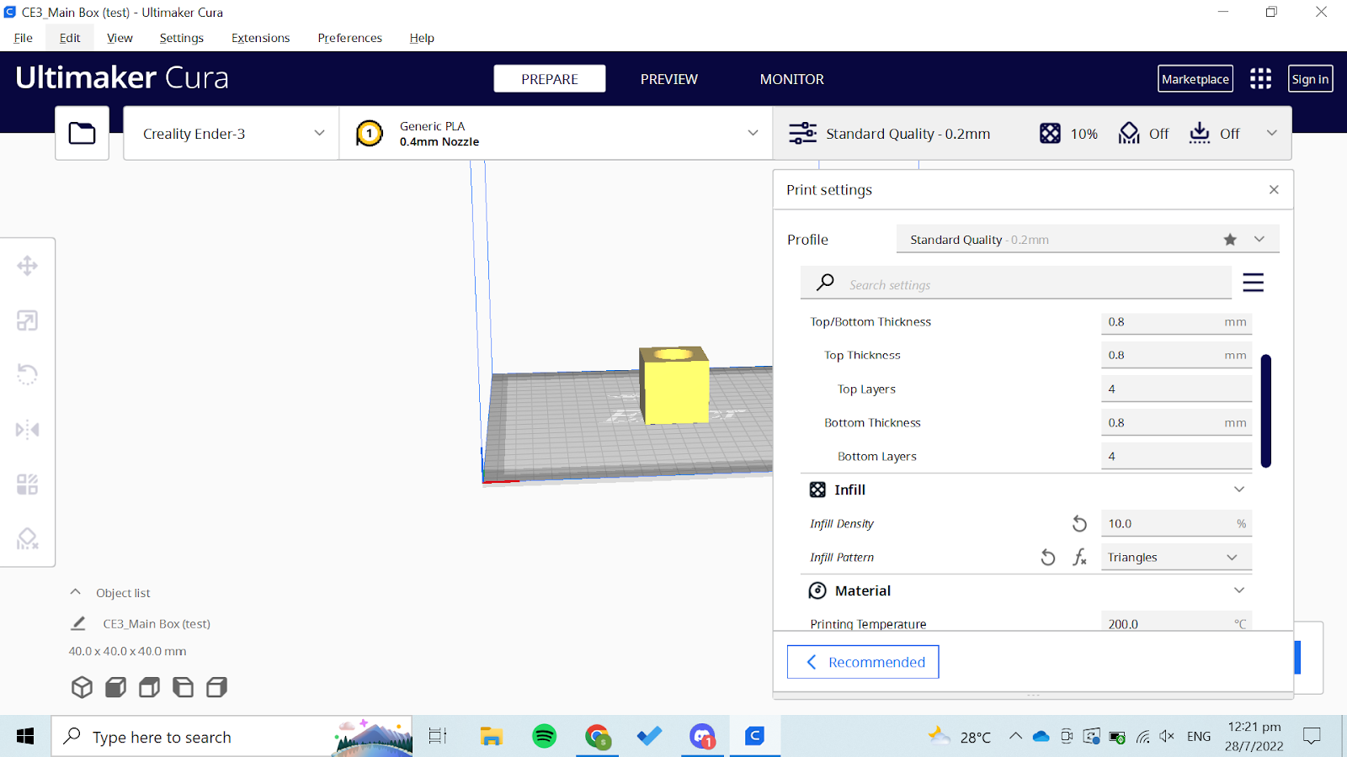Click extruder 1 material icon
The width and height of the screenshot is (1347, 757).
(369, 133)
